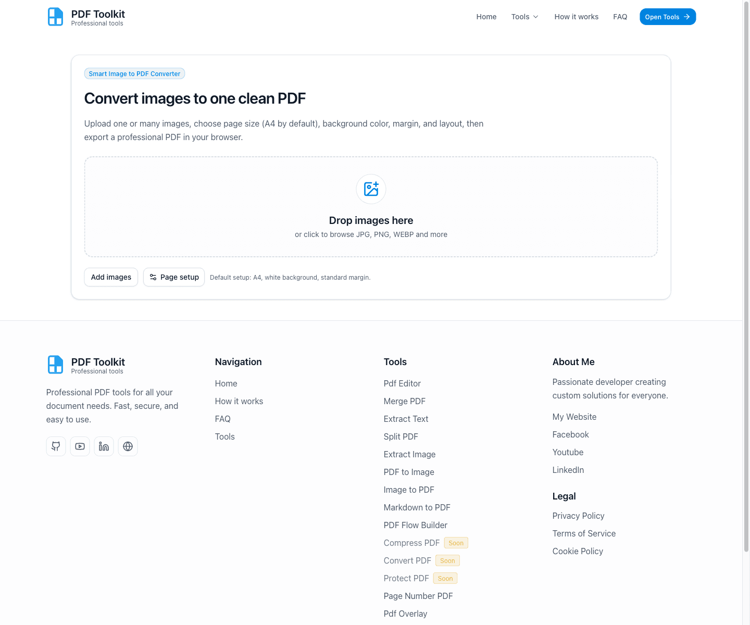Click the Add images button
750x625 pixels.
point(110,277)
